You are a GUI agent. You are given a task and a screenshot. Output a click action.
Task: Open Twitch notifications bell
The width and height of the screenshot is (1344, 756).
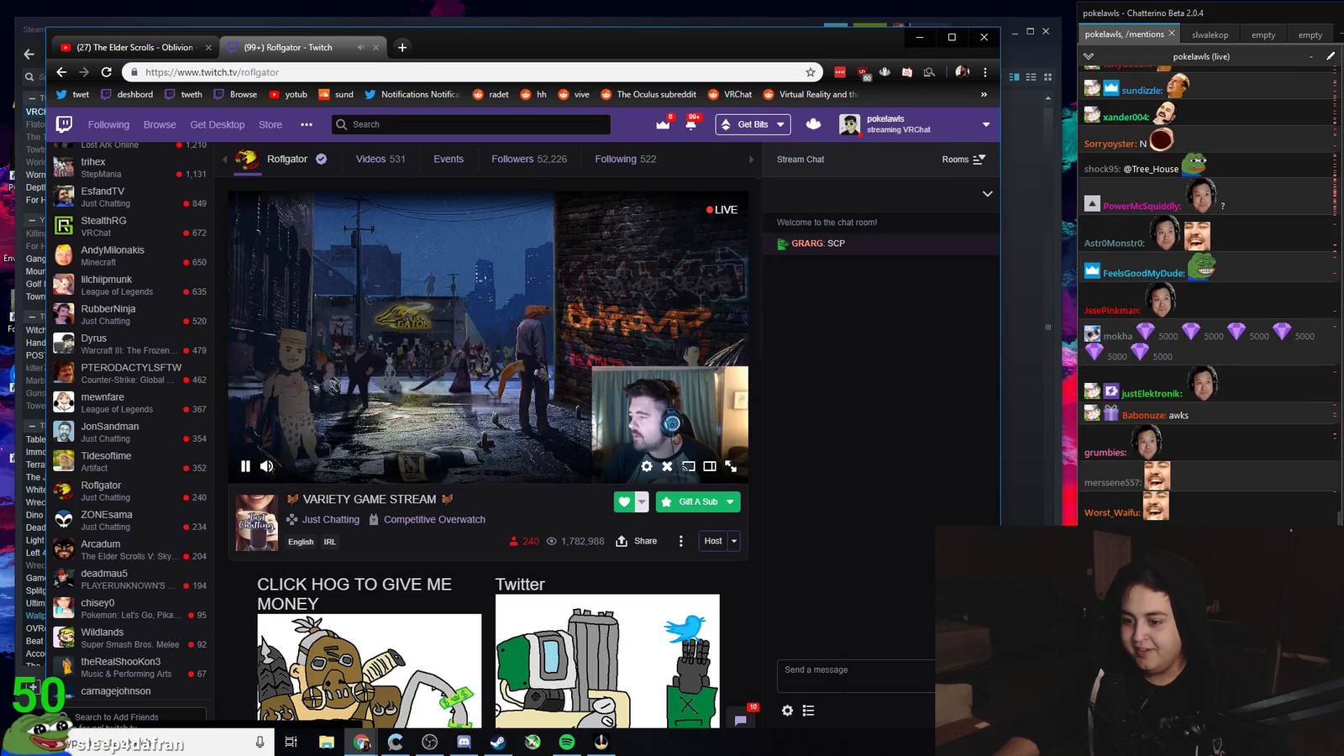tap(690, 124)
